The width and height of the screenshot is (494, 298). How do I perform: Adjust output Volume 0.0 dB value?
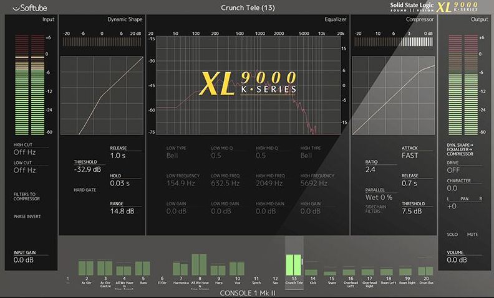457,260
